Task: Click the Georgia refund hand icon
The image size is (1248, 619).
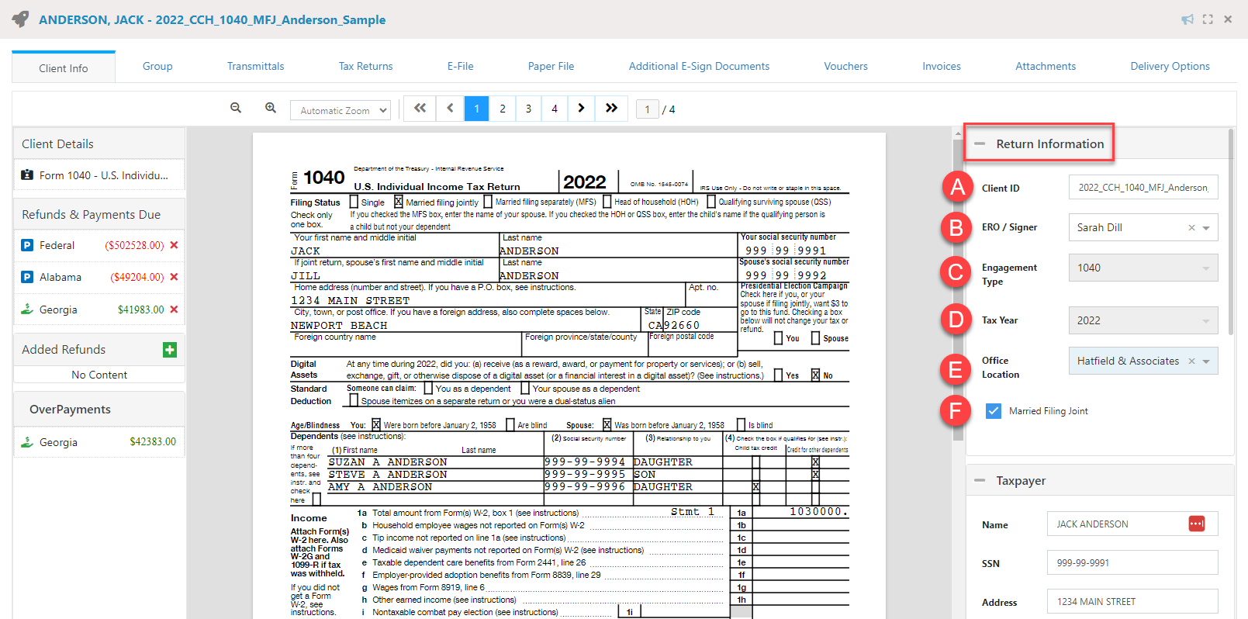Action: coord(27,309)
